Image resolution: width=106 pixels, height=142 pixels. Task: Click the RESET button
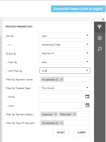[x=61, y=133]
